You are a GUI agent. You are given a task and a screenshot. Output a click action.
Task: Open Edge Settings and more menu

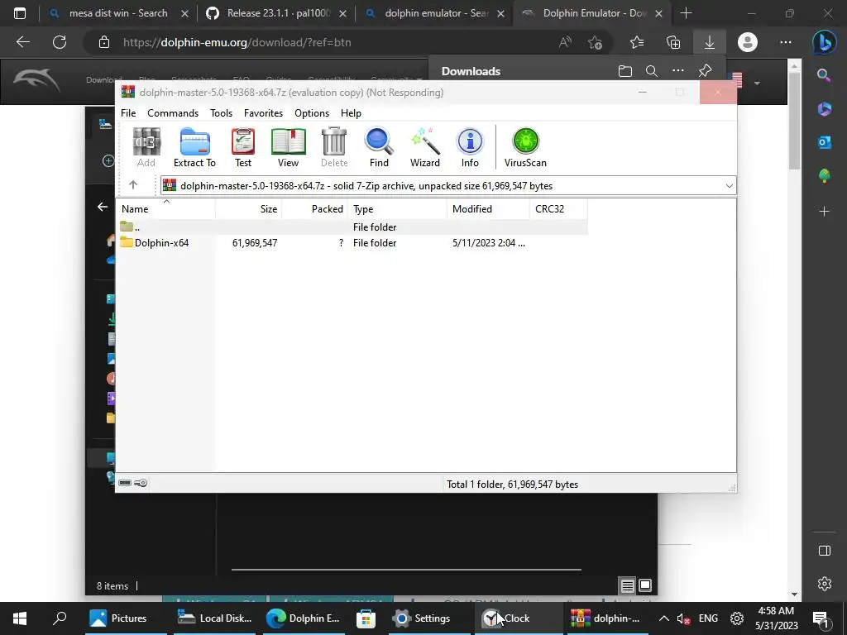[x=786, y=42]
